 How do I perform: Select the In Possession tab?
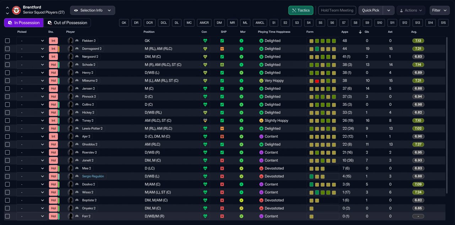point(24,23)
